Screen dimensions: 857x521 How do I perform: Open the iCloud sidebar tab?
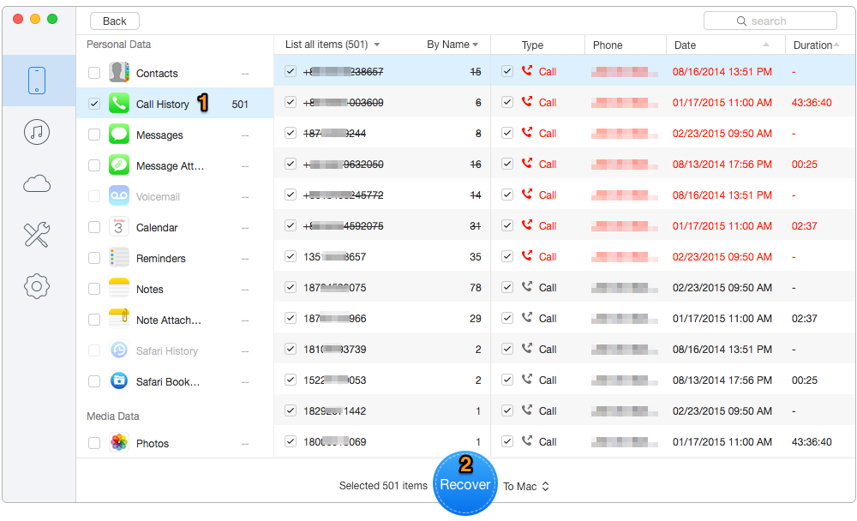[37, 183]
